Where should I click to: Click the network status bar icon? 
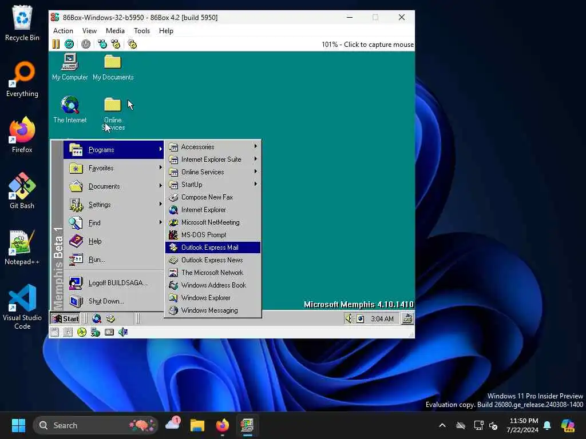96,332
